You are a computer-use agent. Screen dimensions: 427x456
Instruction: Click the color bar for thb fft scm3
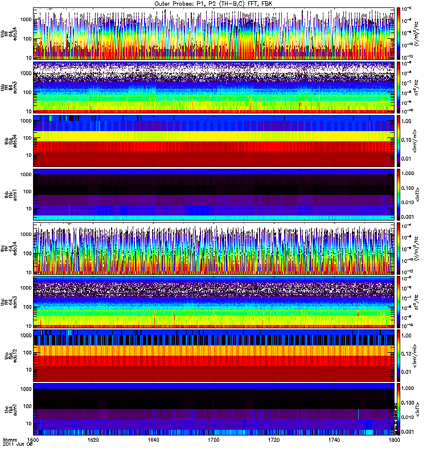coord(399,87)
